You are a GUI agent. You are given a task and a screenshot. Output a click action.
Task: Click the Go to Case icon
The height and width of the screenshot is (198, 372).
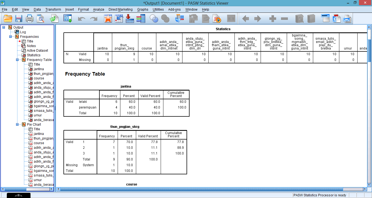pos(119,18)
